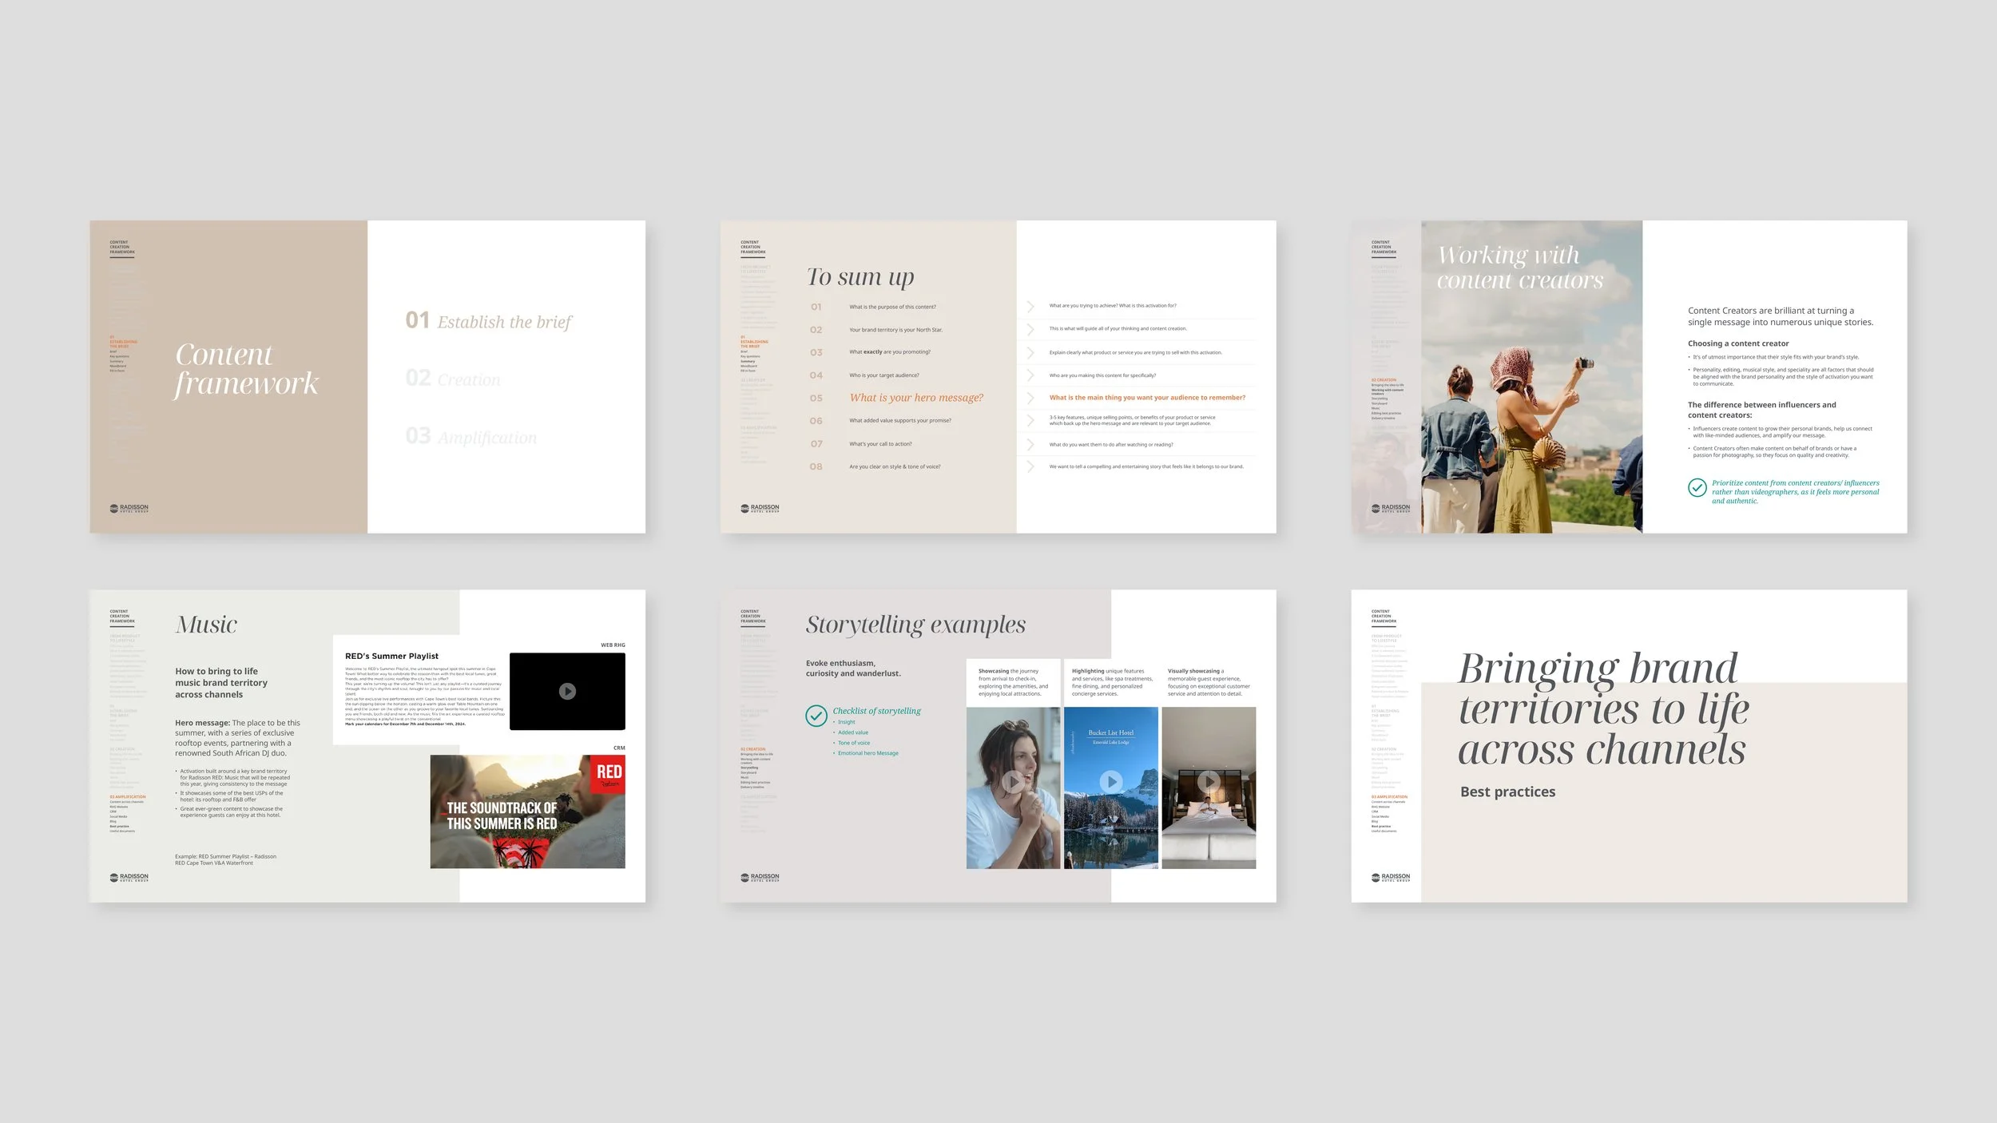
Task: Click the Radisson logo on the Storytelling examples slide
Action: [760, 876]
